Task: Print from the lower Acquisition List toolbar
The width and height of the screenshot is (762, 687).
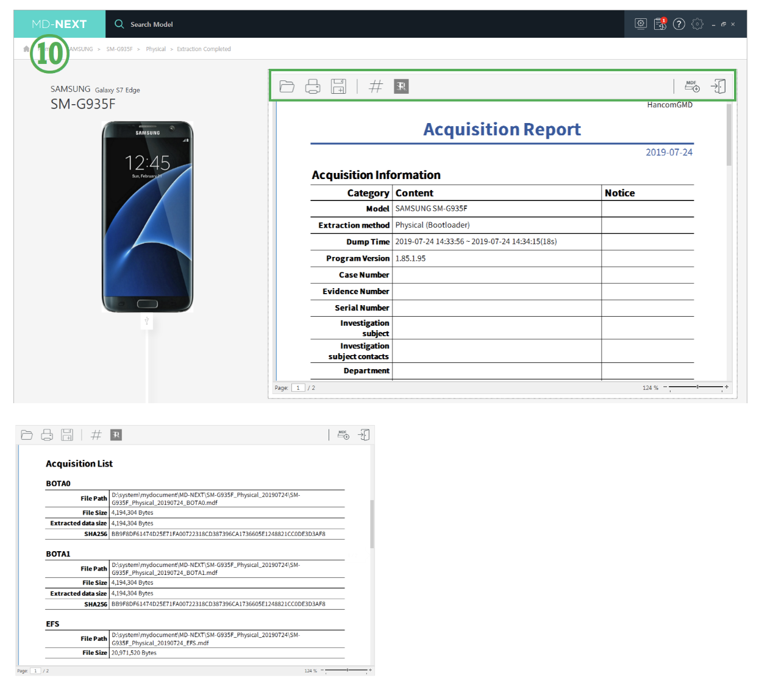Action: tap(47, 435)
